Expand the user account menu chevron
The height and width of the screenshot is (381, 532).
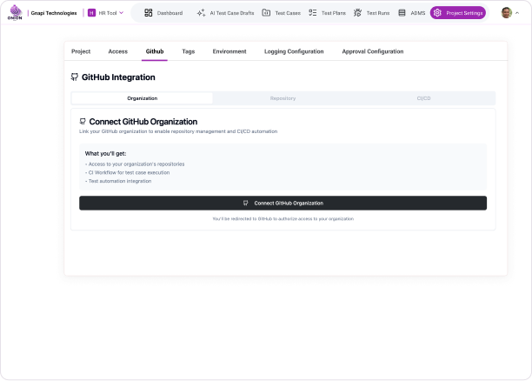[517, 13]
